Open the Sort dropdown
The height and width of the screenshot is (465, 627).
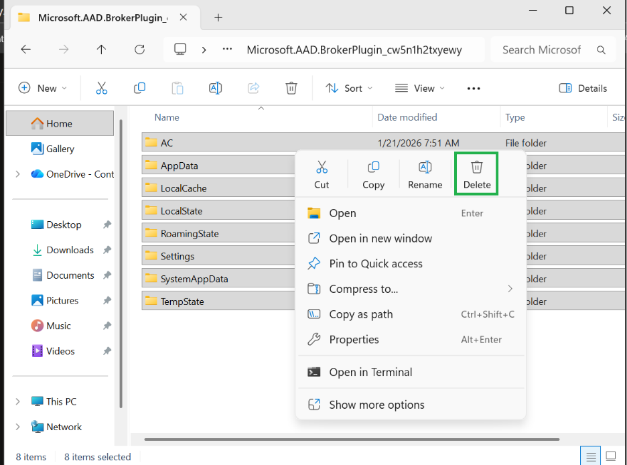coord(349,88)
